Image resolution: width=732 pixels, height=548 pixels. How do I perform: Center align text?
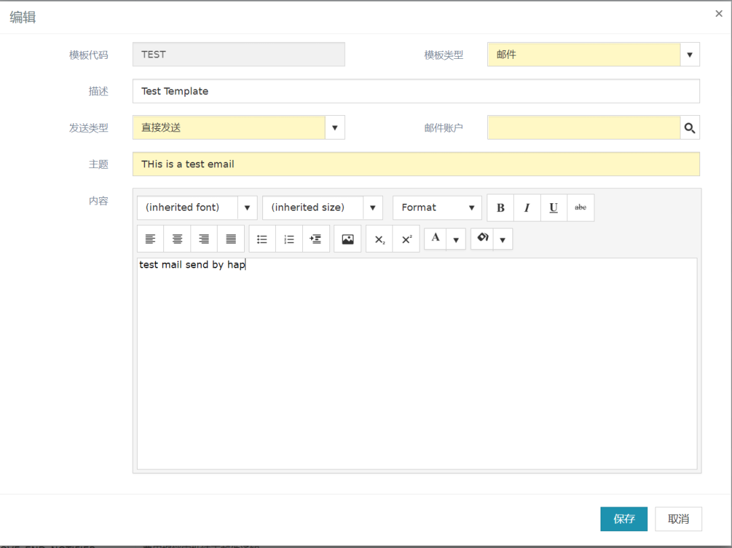(x=178, y=239)
